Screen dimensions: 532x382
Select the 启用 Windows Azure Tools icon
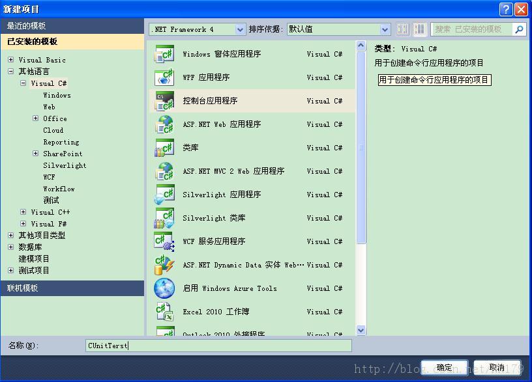click(164, 288)
